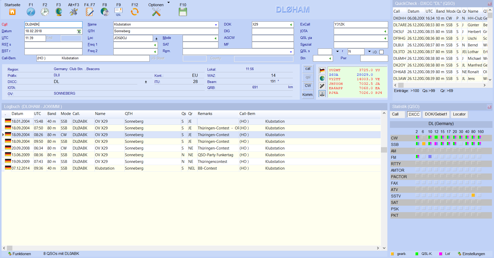This screenshot has width=494, height=258.
Task: Save with the F10 floppy disk icon
Action: pyautogui.click(x=183, y=12)
